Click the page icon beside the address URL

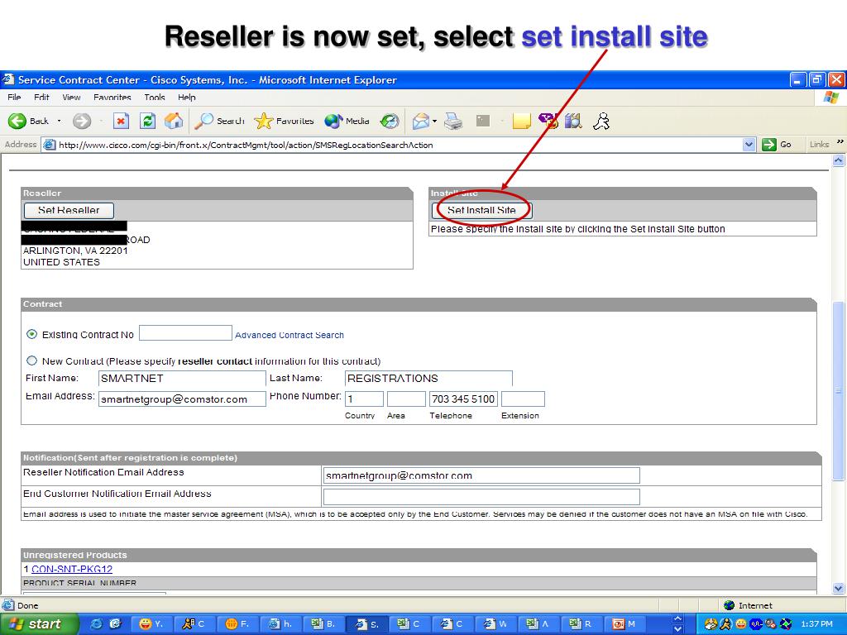click(49, 145)
